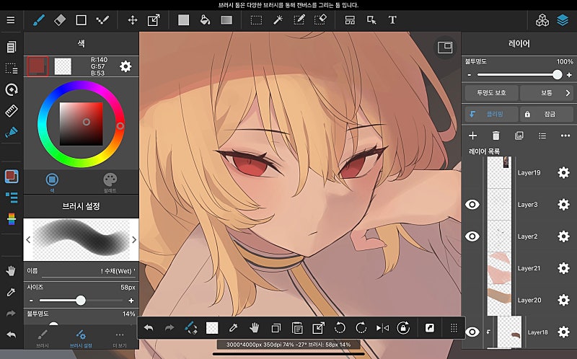577x359 pixels.
Task: Toggle the 클리핑 clipping option
Action: point(490,114)
